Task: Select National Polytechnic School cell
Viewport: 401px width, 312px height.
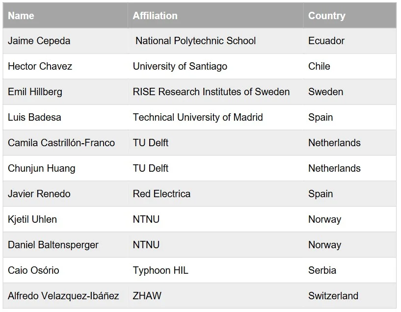Action: 215,41
